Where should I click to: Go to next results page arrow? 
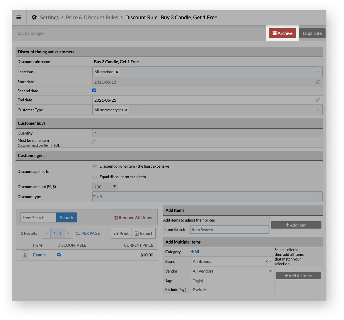[69, 233]
